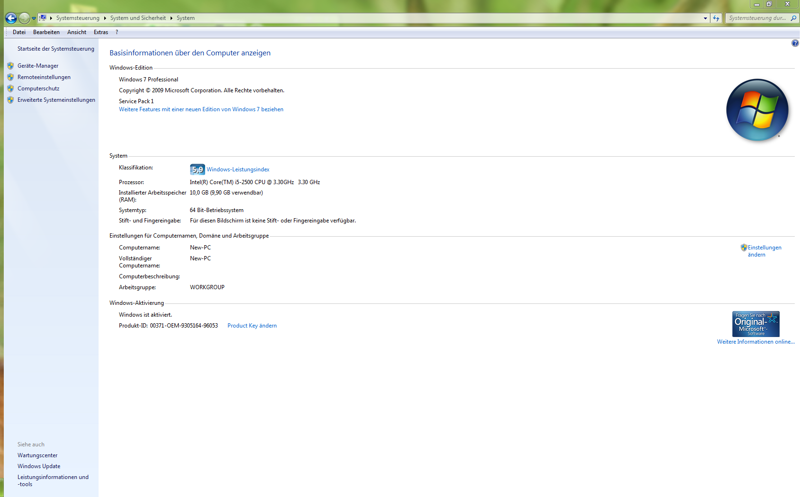Restore down the System window
This screenshot has width=800, height=497.
tap(769, 4)
